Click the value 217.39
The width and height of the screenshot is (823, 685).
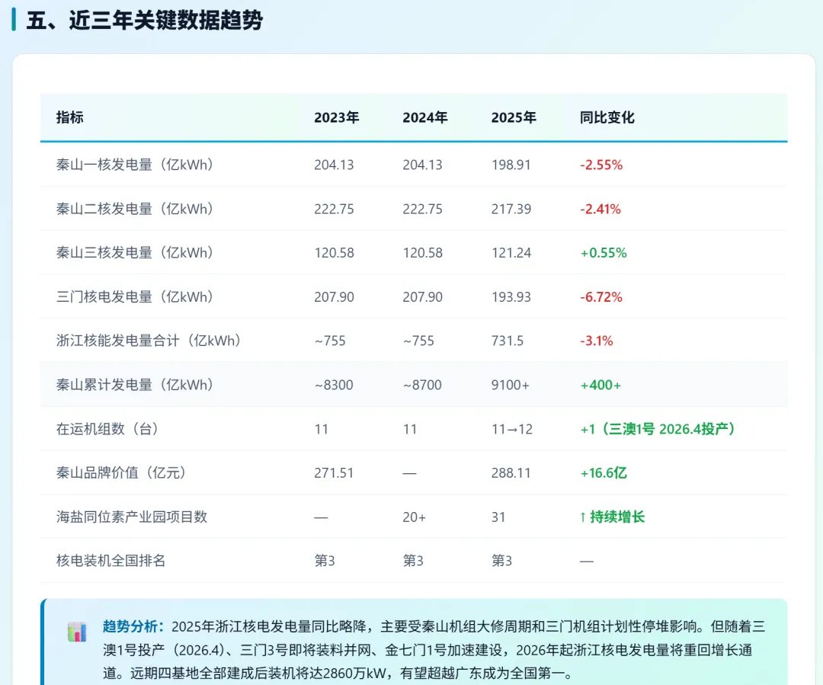pyautogui.click(x=511, y=209)
